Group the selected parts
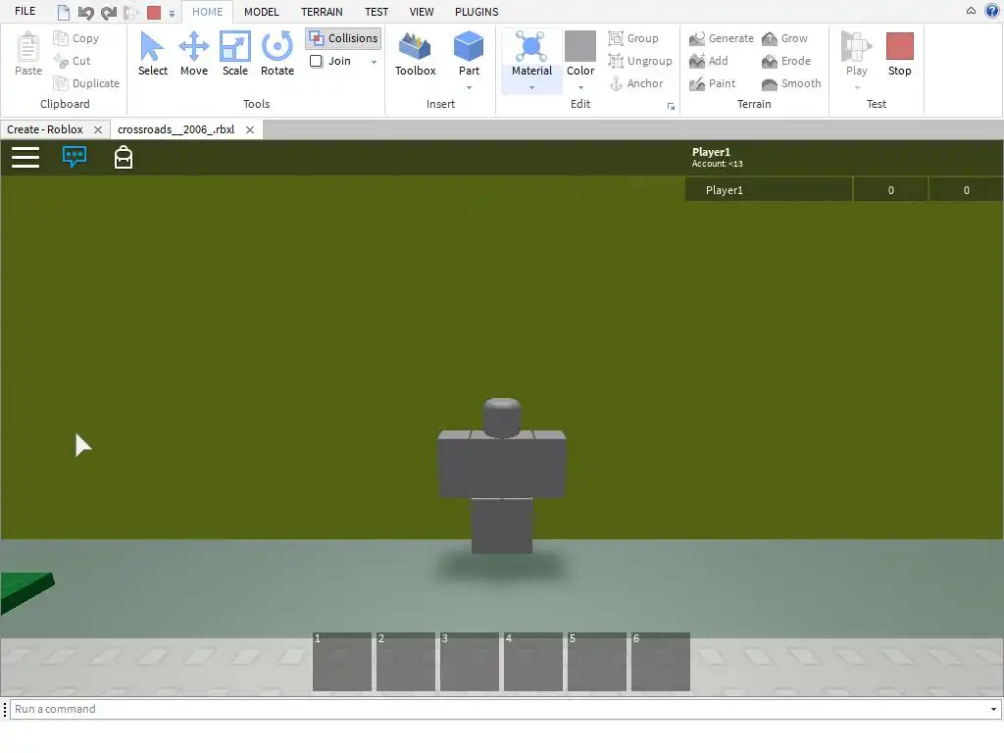 coord(633,38)
